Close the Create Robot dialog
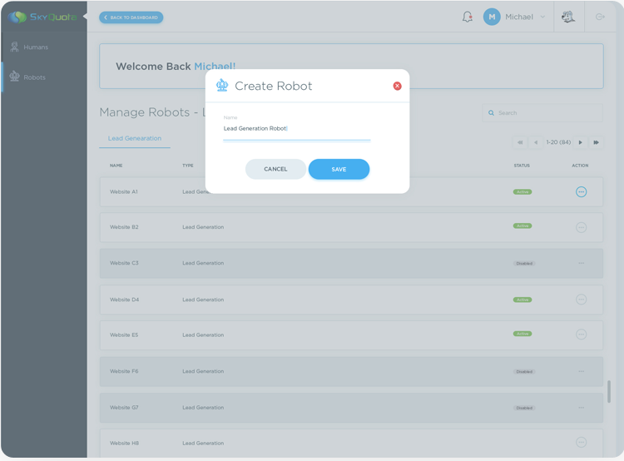Image resolution: width=624 pixels, height=461 pixels. 397,86
